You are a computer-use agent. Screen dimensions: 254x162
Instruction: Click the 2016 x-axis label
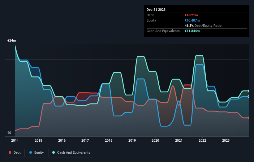[x=62, y=140]
